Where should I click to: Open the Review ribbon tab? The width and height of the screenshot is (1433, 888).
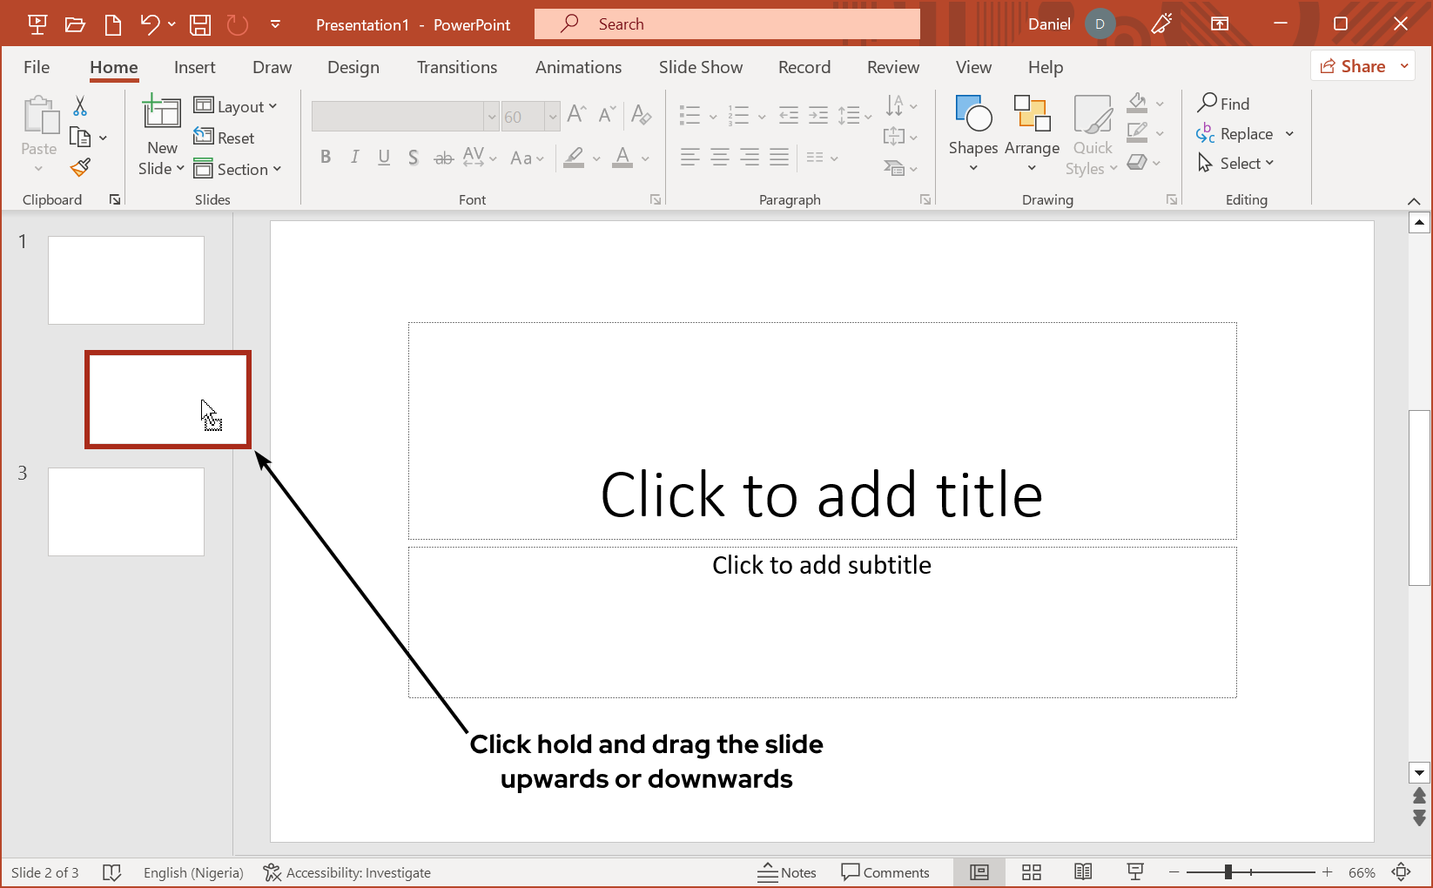tap(892, 67)
